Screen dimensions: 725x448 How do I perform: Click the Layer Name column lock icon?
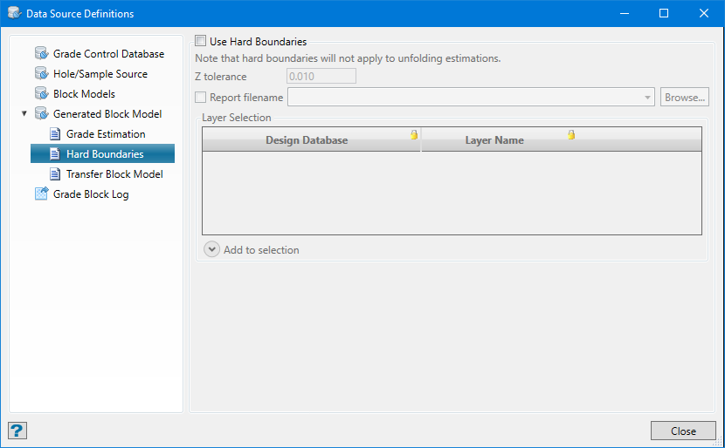[571, 134]
